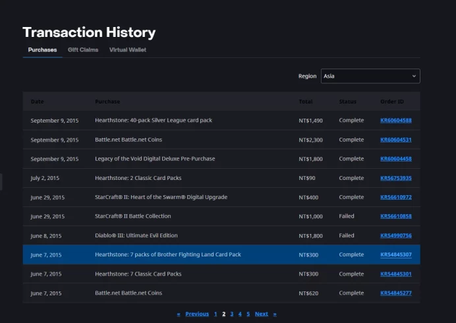This screenshot has width=456, height=323.
Task: Jump to page 1
Action: [215, 314]
